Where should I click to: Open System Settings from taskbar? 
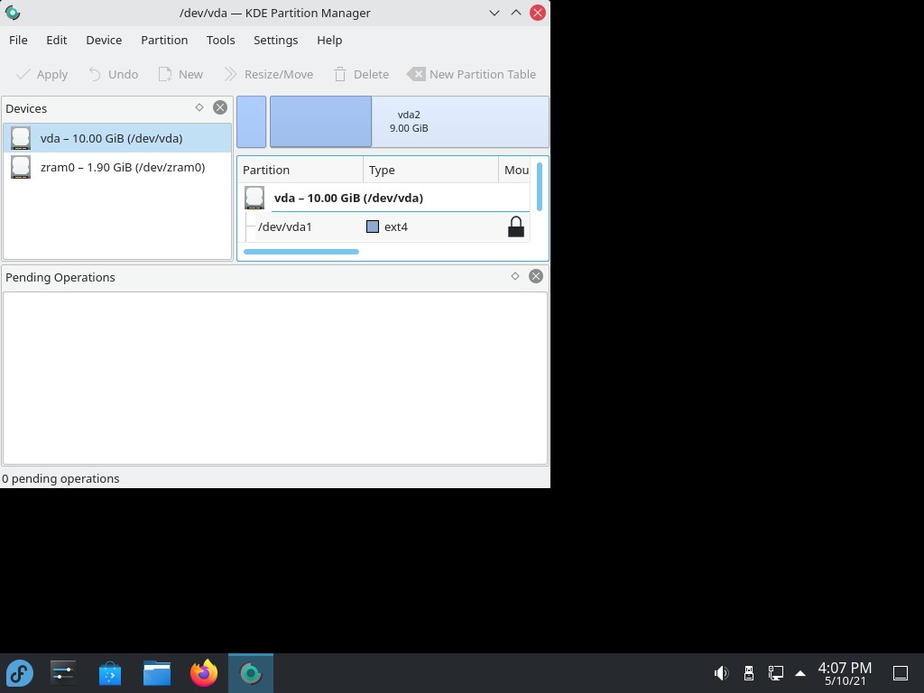(x=63, y=673)
